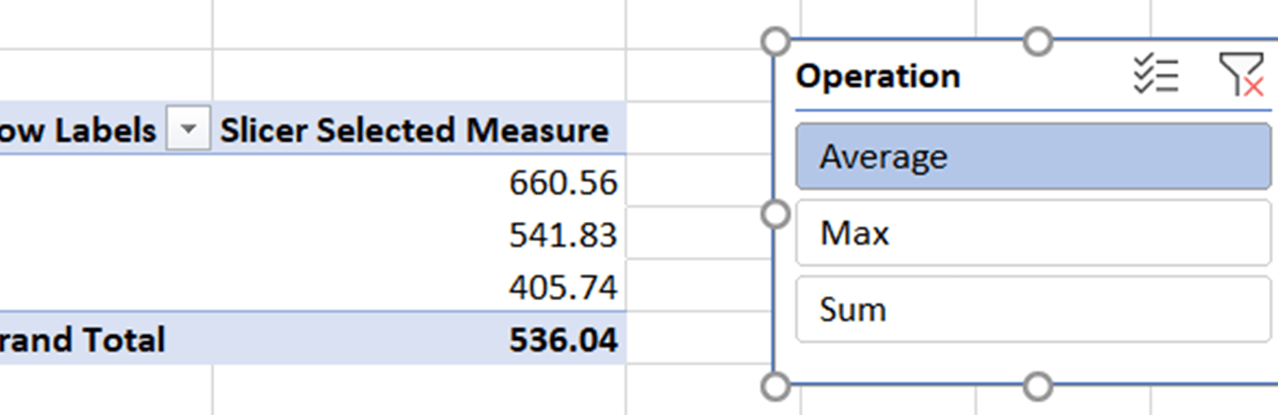Viewport: 1278px width, 415px height.
Task: Click the slicer's top-middle resize handle
Action: pyautogui.click(x=1038, y=41)
